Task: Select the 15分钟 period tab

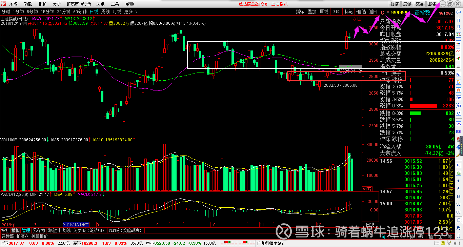Action: (47, 12)
